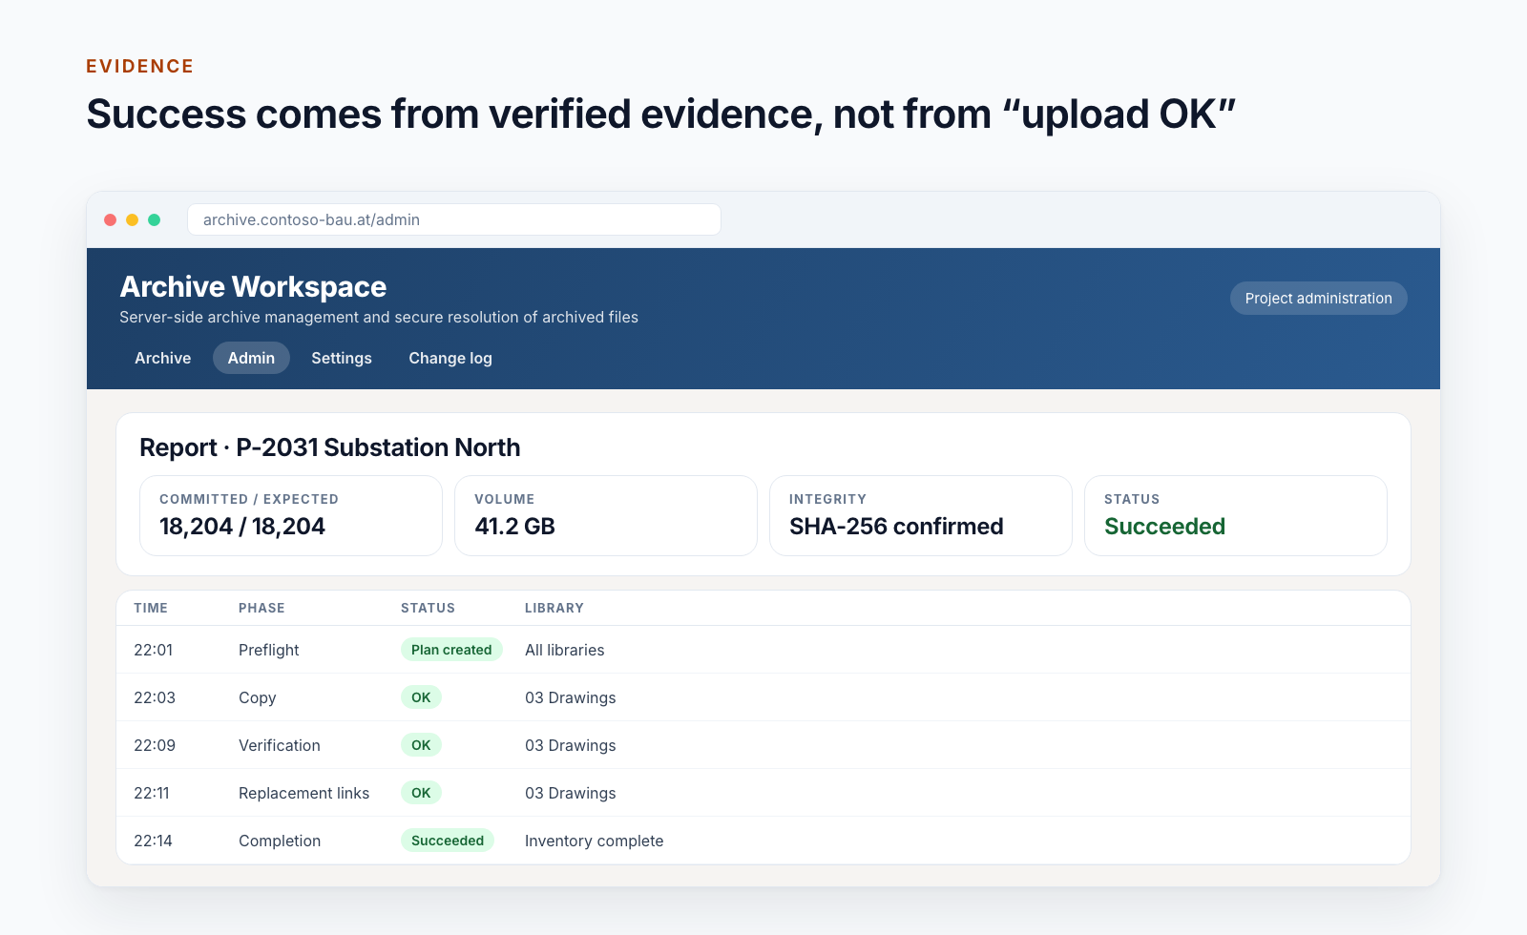Screen dimensions: 1527x935
Task: Click the red window close dot
Action: (110, 219)
